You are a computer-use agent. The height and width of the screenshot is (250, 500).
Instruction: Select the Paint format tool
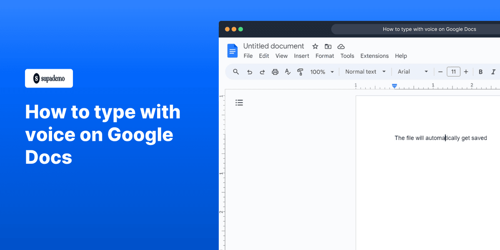300,72
